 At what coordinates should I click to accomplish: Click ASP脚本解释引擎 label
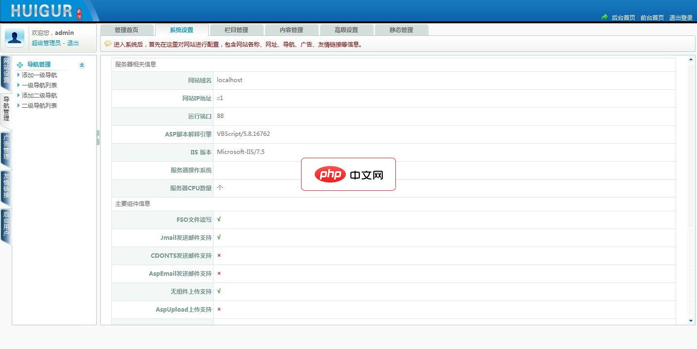[x=188, y=134]
